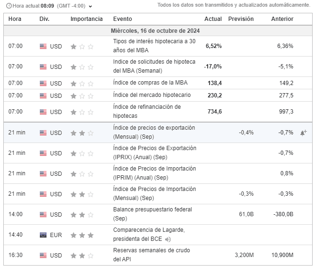Open Tipos de interés hipotecaria a 30 años event

[x=154, y=46]
